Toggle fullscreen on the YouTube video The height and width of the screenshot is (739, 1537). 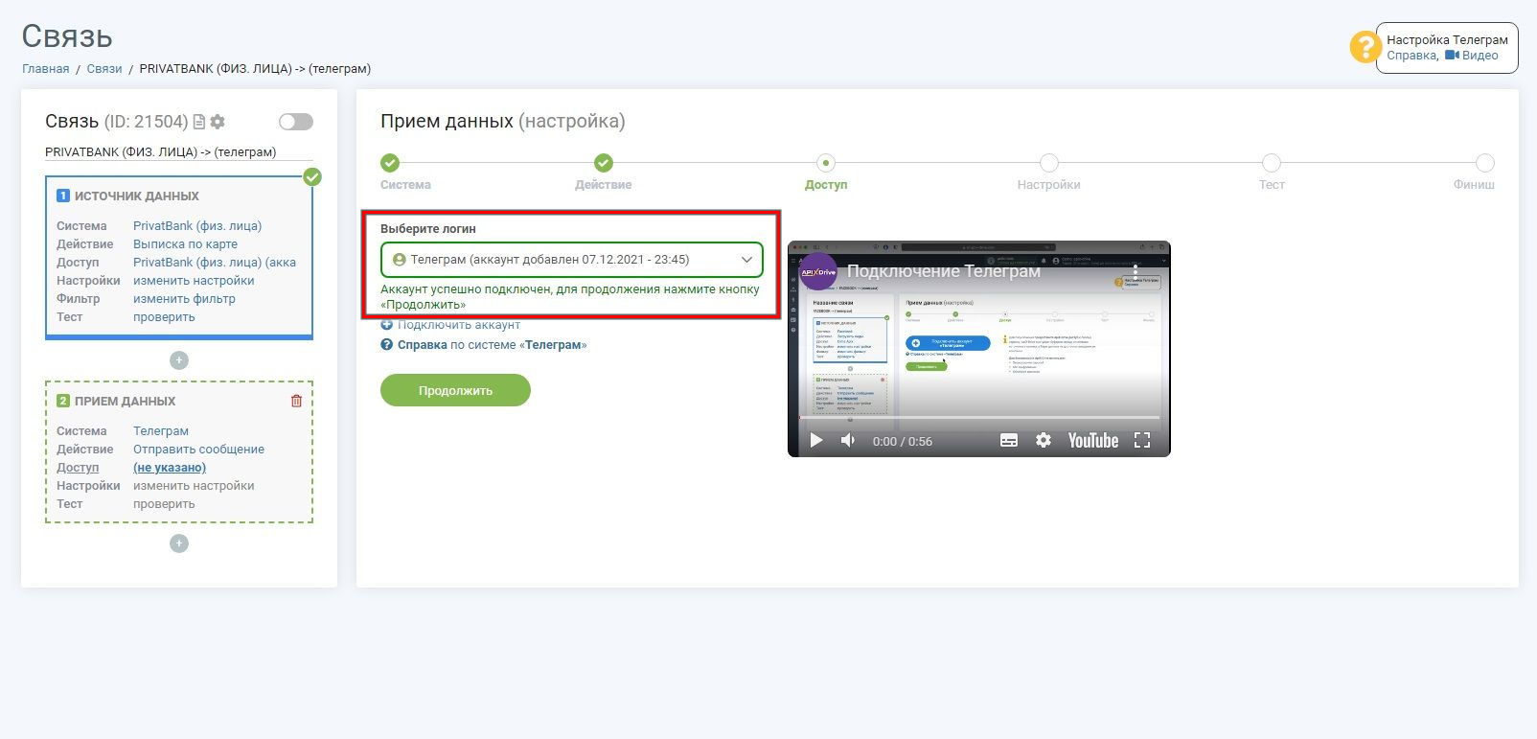(x=1141, y=440)
